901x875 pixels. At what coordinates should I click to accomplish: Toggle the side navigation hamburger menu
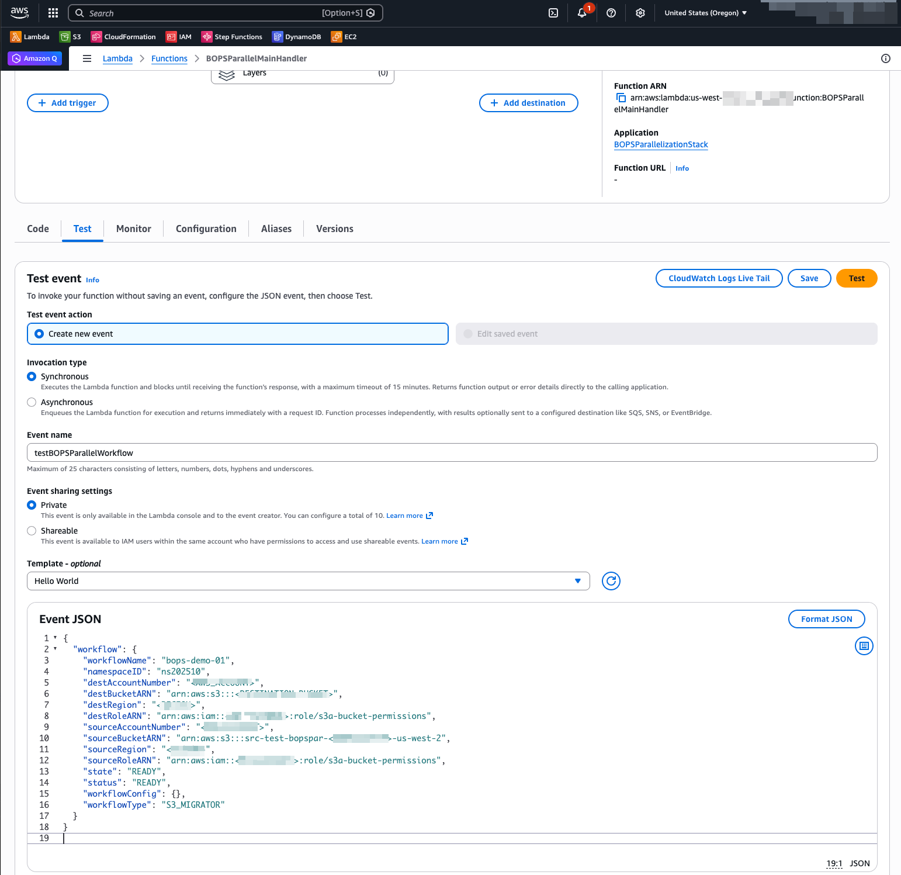point(87,58)
